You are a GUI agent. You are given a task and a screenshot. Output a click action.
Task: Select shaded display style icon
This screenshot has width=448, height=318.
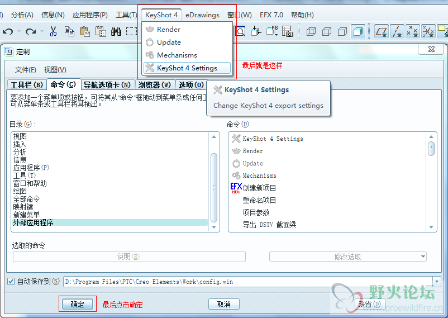[358, 31]
